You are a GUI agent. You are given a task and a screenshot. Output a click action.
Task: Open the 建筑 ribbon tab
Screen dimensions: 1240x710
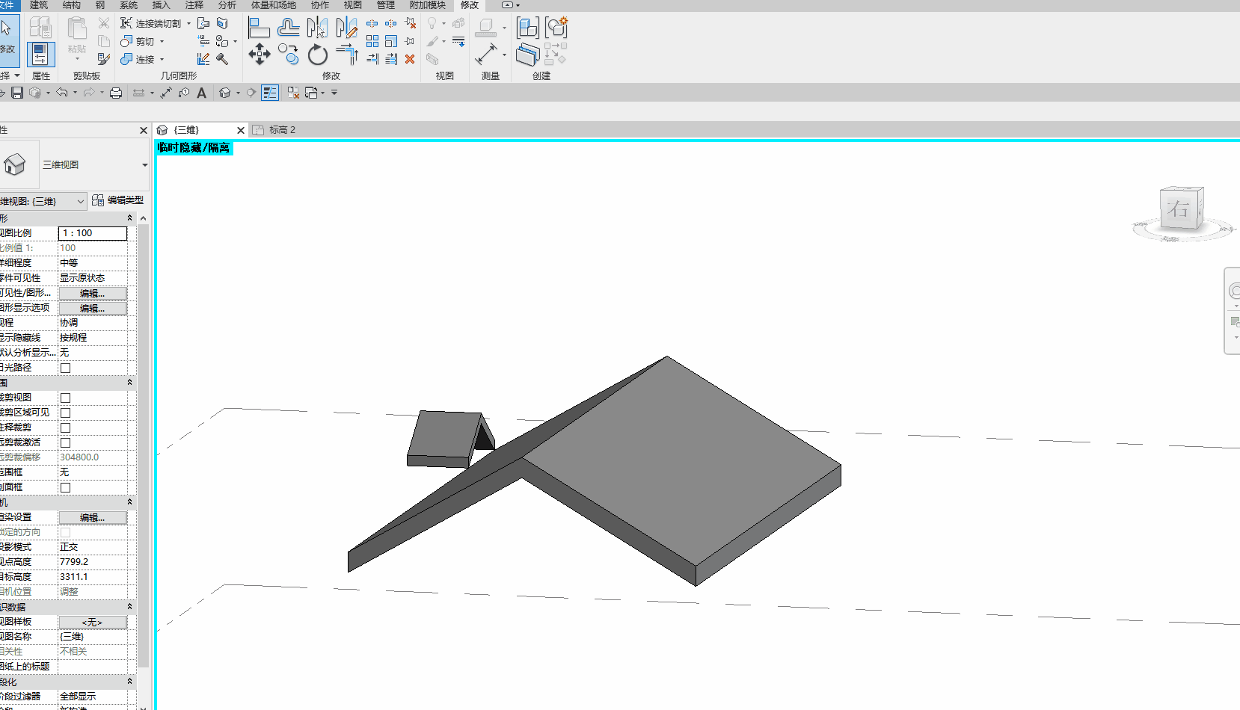pos(39,5)
